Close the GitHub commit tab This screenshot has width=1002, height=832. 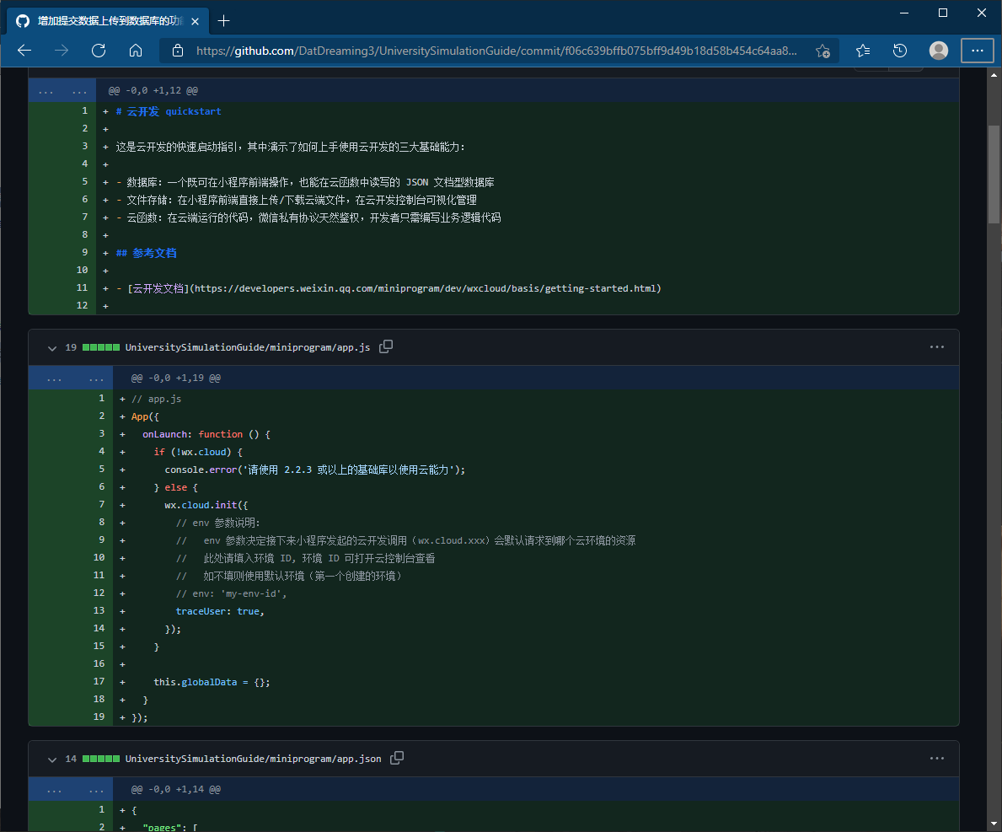click(x=195, y=21)
